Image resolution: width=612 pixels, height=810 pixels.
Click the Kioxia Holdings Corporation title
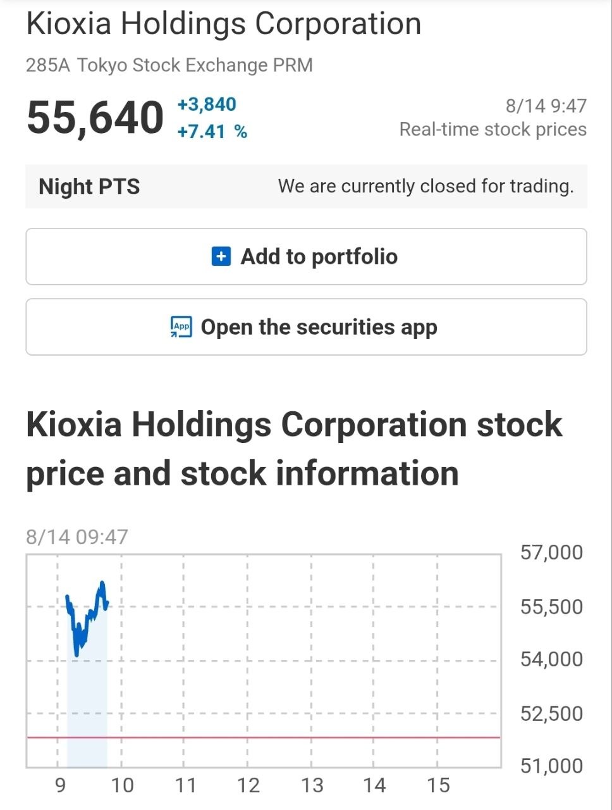pos(224,24)
